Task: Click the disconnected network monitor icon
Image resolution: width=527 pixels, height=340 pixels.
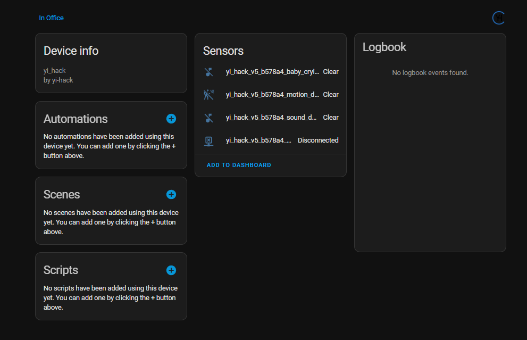Action: (208, 140)
